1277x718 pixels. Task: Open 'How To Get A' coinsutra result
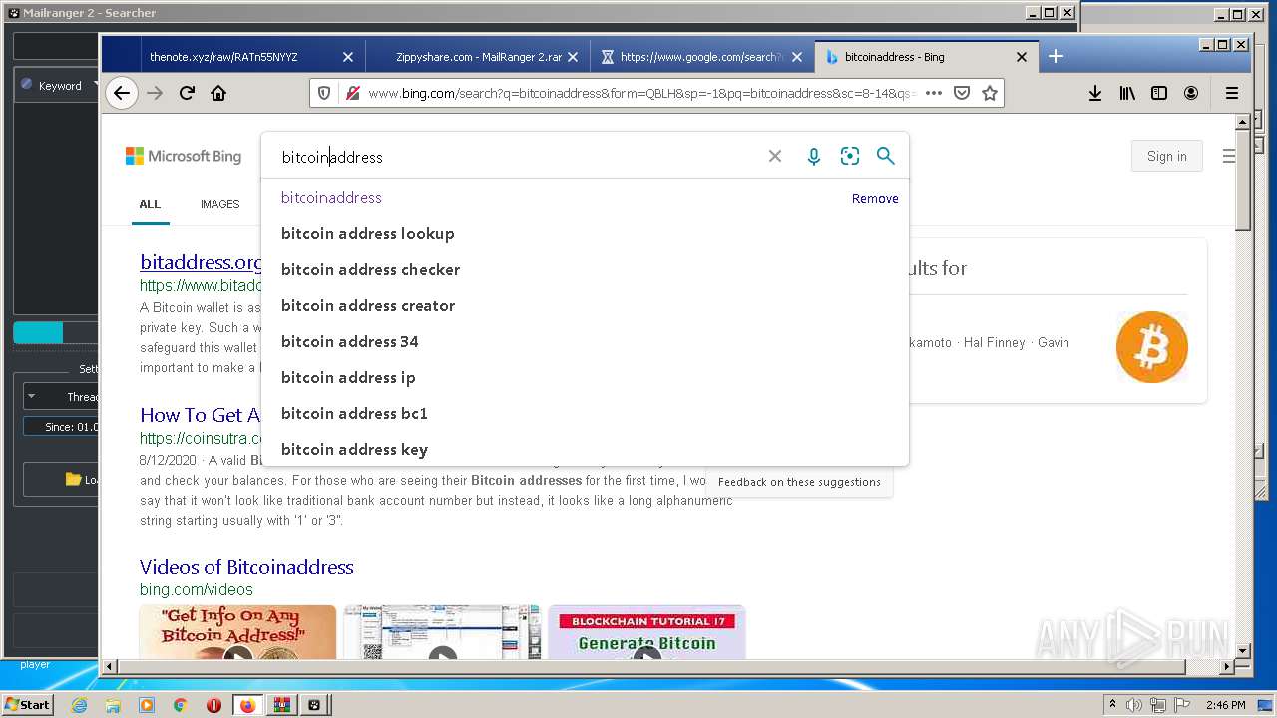[200, 415]
